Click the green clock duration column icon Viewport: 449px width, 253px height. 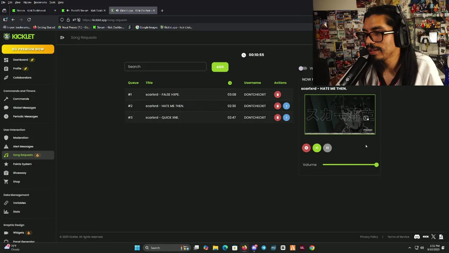230,83
